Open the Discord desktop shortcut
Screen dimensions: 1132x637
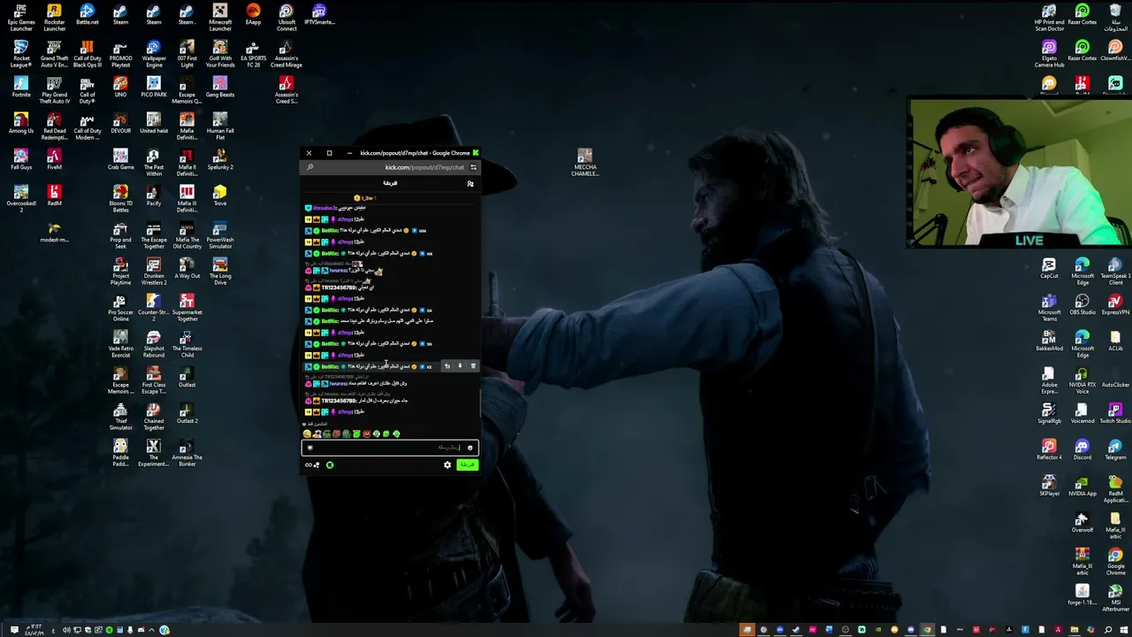coord(1082,449)
